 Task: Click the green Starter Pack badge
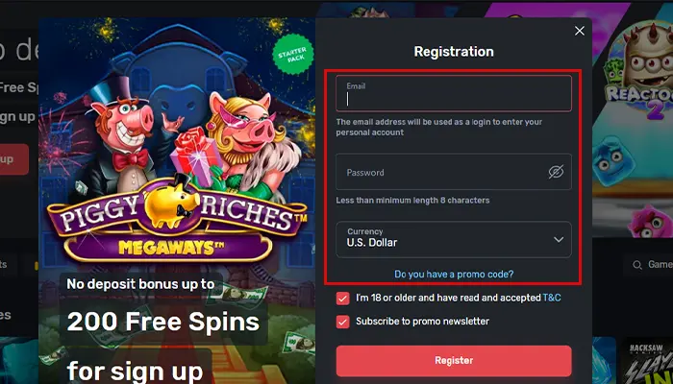click(x=292, y=55)
